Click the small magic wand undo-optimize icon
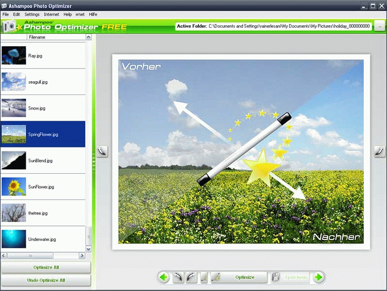 204,277
